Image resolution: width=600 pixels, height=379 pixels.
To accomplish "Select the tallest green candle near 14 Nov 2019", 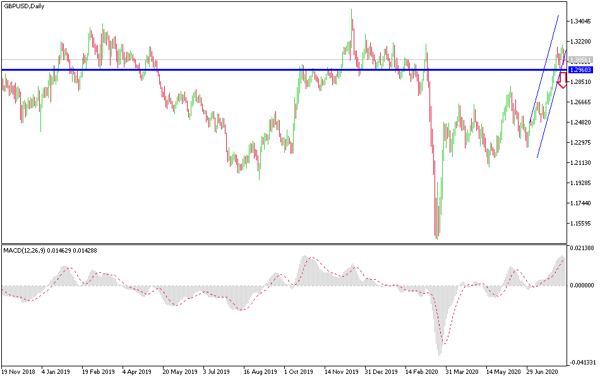I will pyautogui.click(x=351, y=28).
